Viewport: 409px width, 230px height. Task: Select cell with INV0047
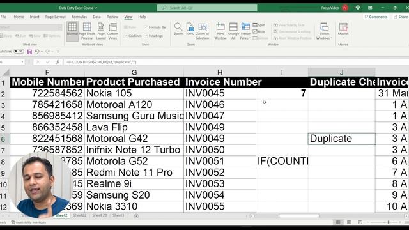220,116
